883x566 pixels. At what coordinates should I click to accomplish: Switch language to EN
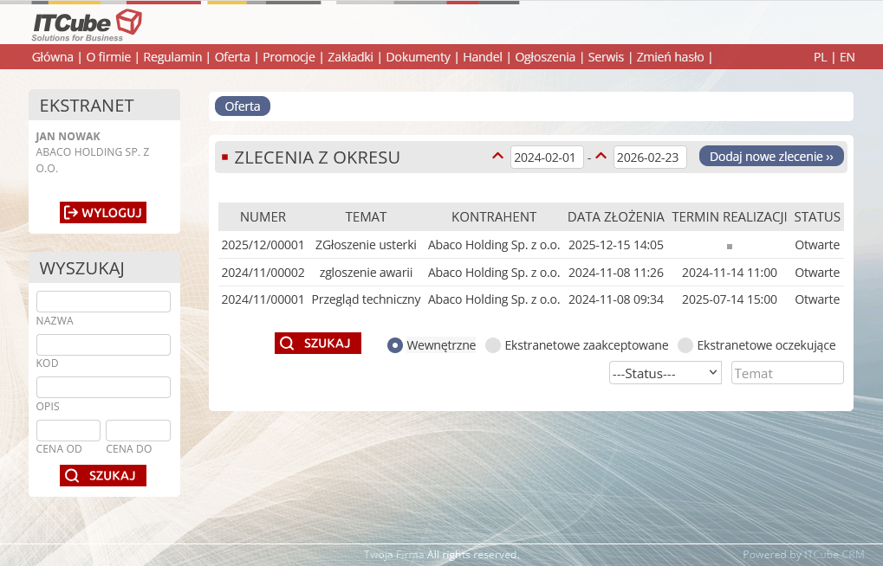tap(847, 57)
